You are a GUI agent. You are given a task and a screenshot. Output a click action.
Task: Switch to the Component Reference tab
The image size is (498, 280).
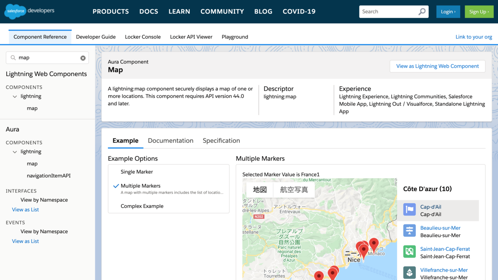pos(40,37)
